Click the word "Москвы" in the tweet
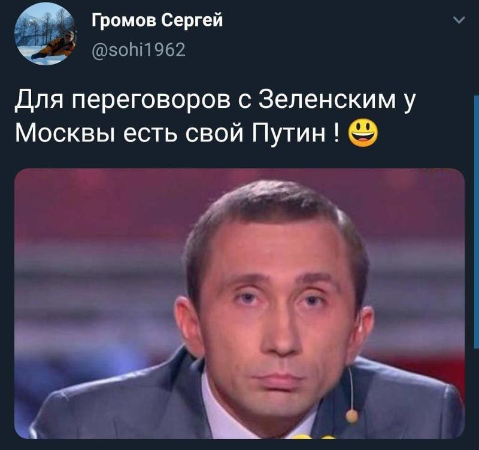This screenshot has height=450, width=479. point(65,133)
